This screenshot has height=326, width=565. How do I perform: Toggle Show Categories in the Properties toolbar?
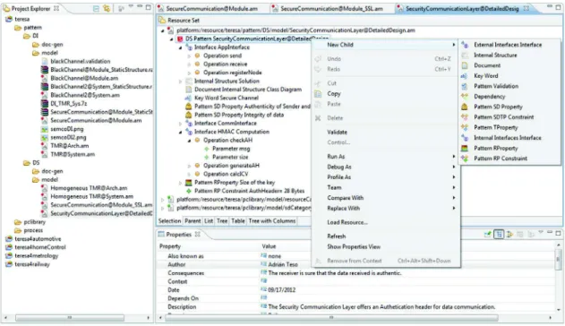coord(499,235)
